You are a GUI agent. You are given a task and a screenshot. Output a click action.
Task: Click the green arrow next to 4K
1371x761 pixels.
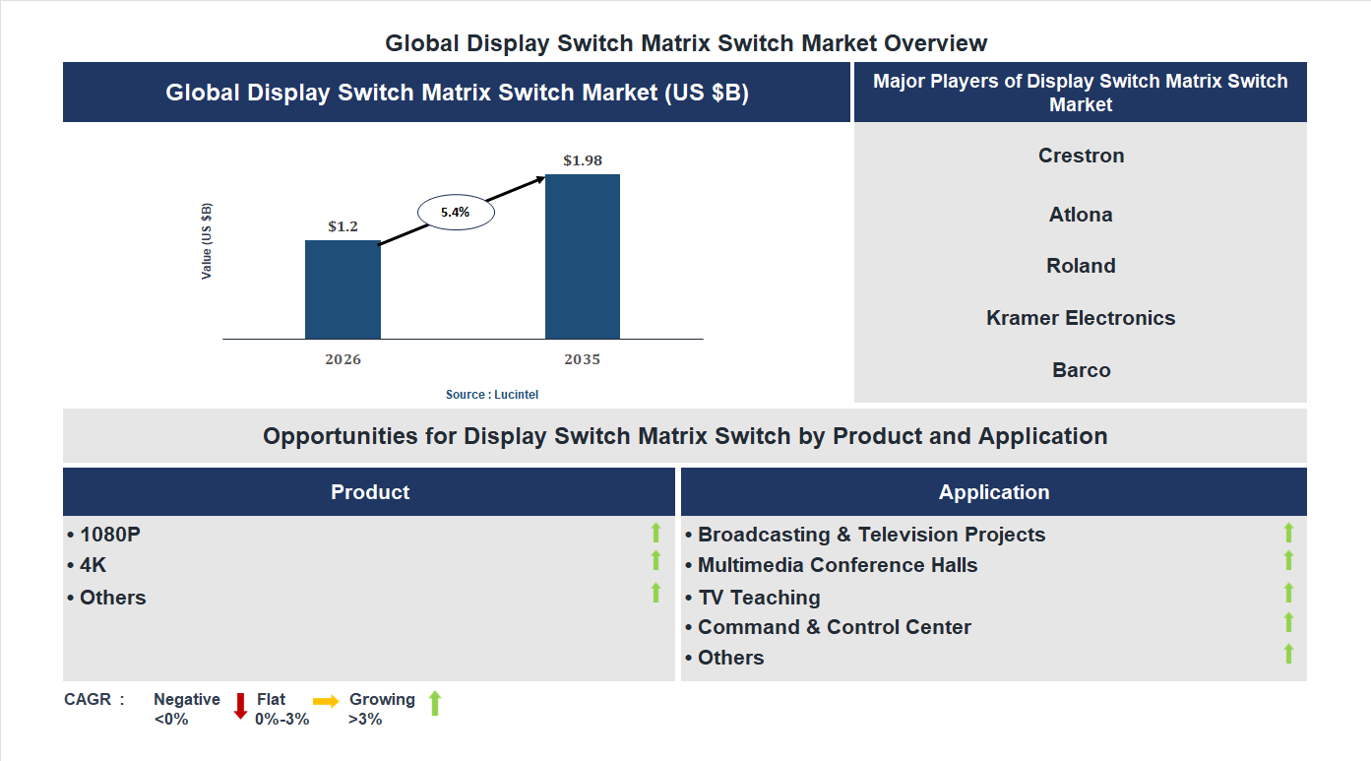point(655,563)
